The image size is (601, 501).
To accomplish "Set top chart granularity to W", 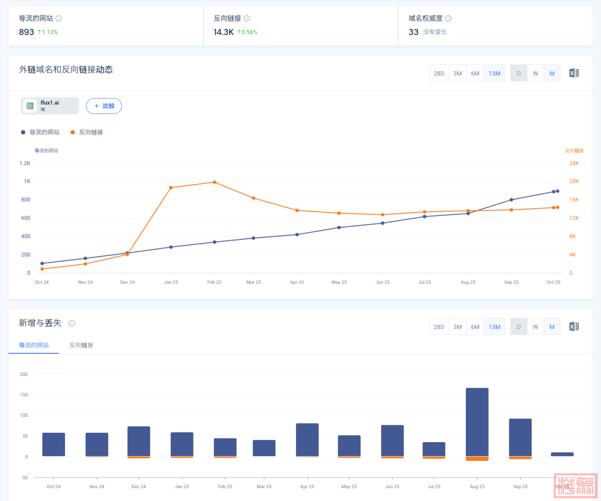I will point(535,73).
